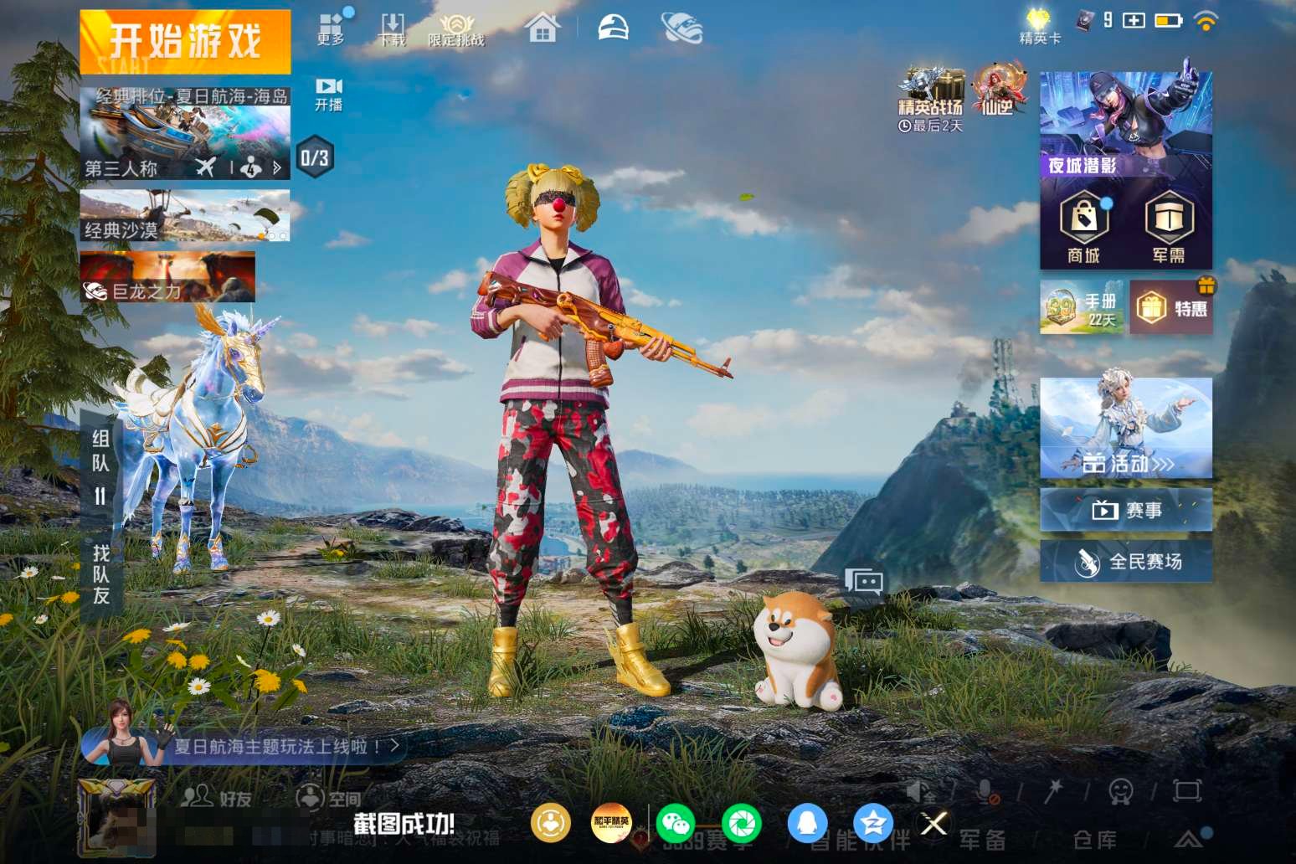Open the 精英卡 elite card icon
Image resolution: width=1296 pixels, height=864 pixels.
coord(1039,26)
